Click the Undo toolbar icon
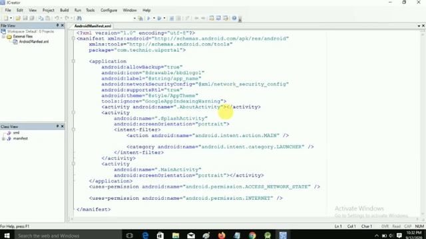Screen dimensions: 426x239 point(57,18)
